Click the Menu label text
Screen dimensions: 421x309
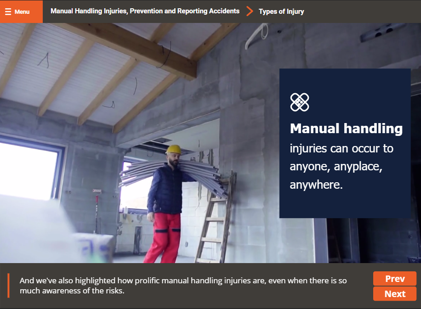click(22, 12)
